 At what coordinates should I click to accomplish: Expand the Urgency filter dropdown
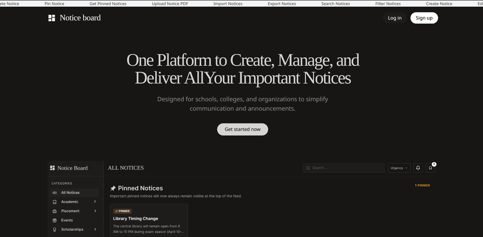(399, 168)
